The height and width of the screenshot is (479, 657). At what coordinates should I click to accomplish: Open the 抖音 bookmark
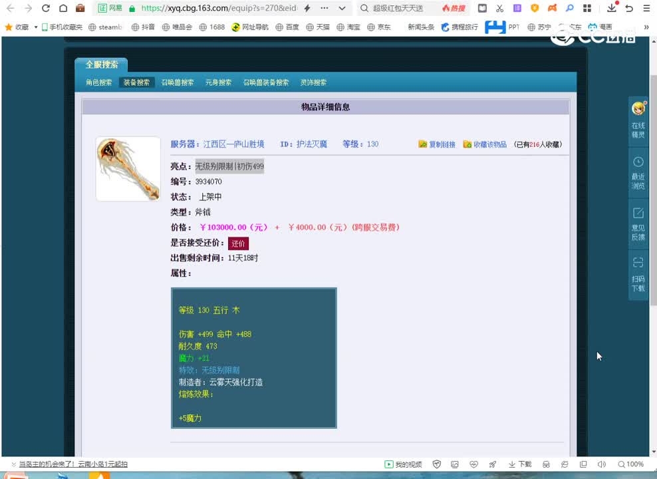143,27
